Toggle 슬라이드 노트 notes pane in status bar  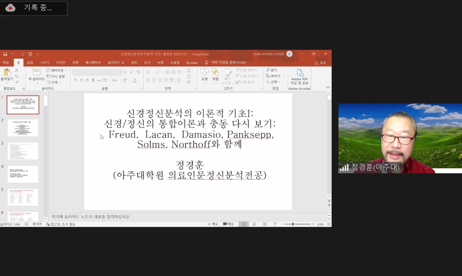[x=213, y=224]
